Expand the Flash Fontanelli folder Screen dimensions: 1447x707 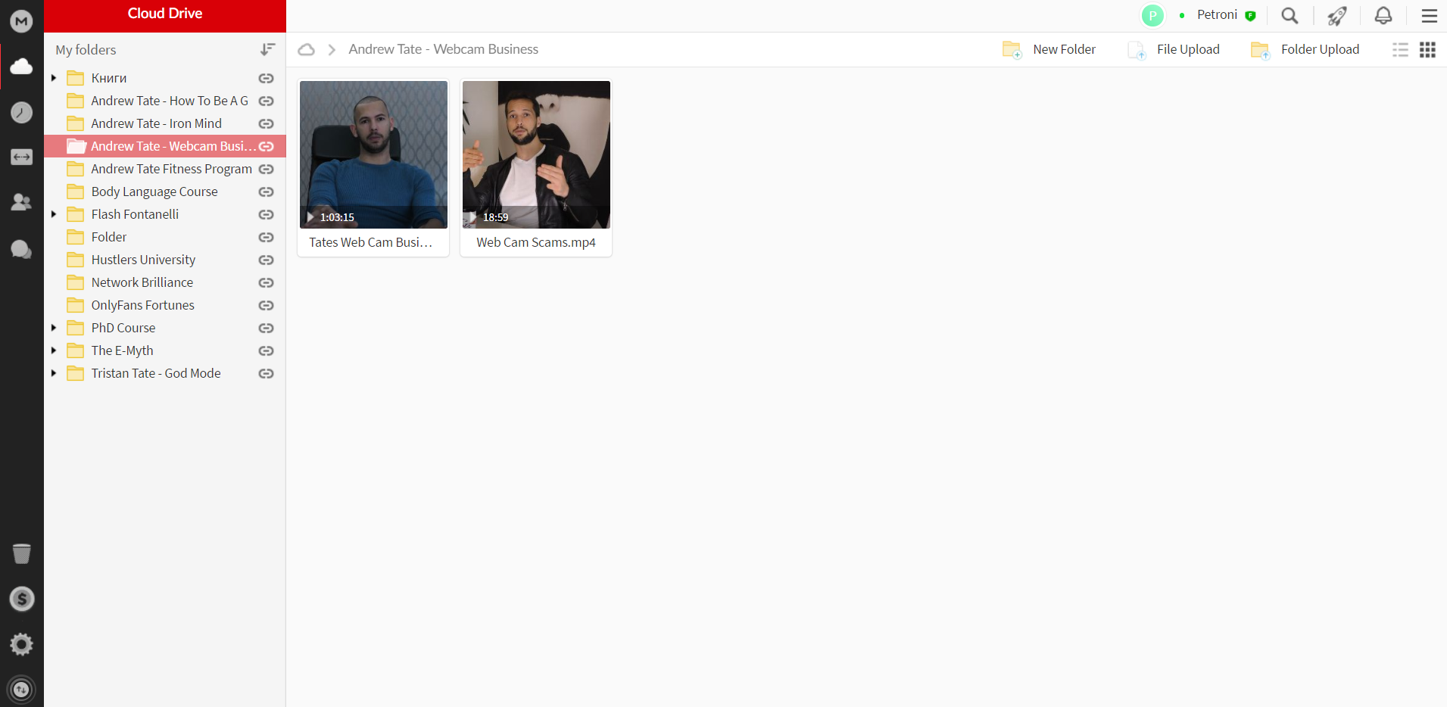coord(54,214)
